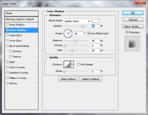Click the OK button
The height and width of the screenshot is (115, 148).
(133, 13)
